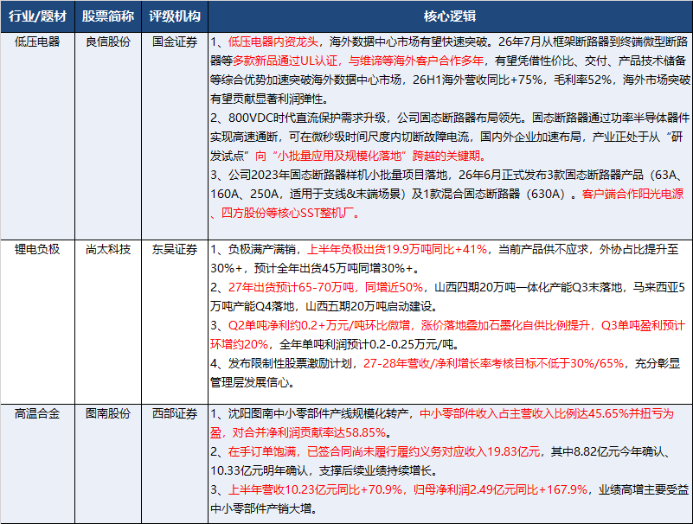Click red text 多款新品通过UL认证
This screenshot has height=524, width=693.
point(286,61)
